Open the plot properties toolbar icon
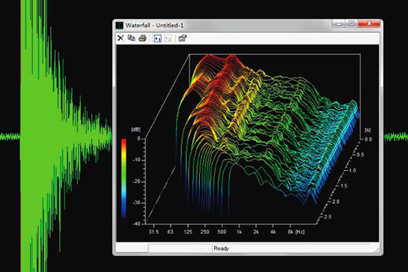The image size is (408, 272). [182, 39]
